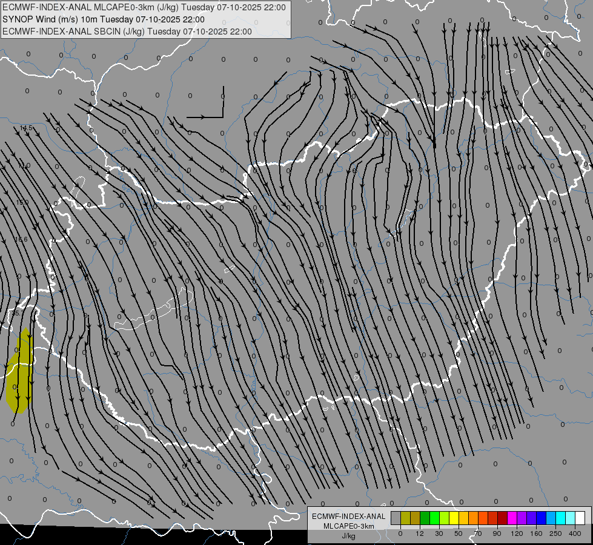Image resolution: width=593 pixels, height=545 pixels.
Task: Select the dark red legend swatch
Action: coord(503,518)
